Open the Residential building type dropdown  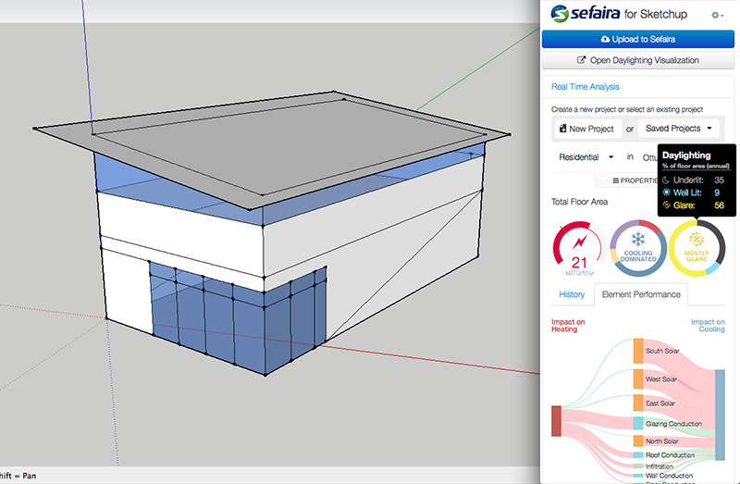[586, 156]
